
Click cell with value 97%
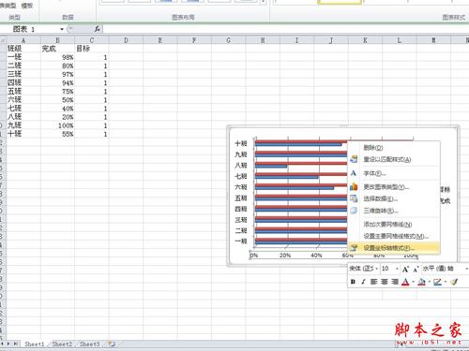tap(57, 74)
